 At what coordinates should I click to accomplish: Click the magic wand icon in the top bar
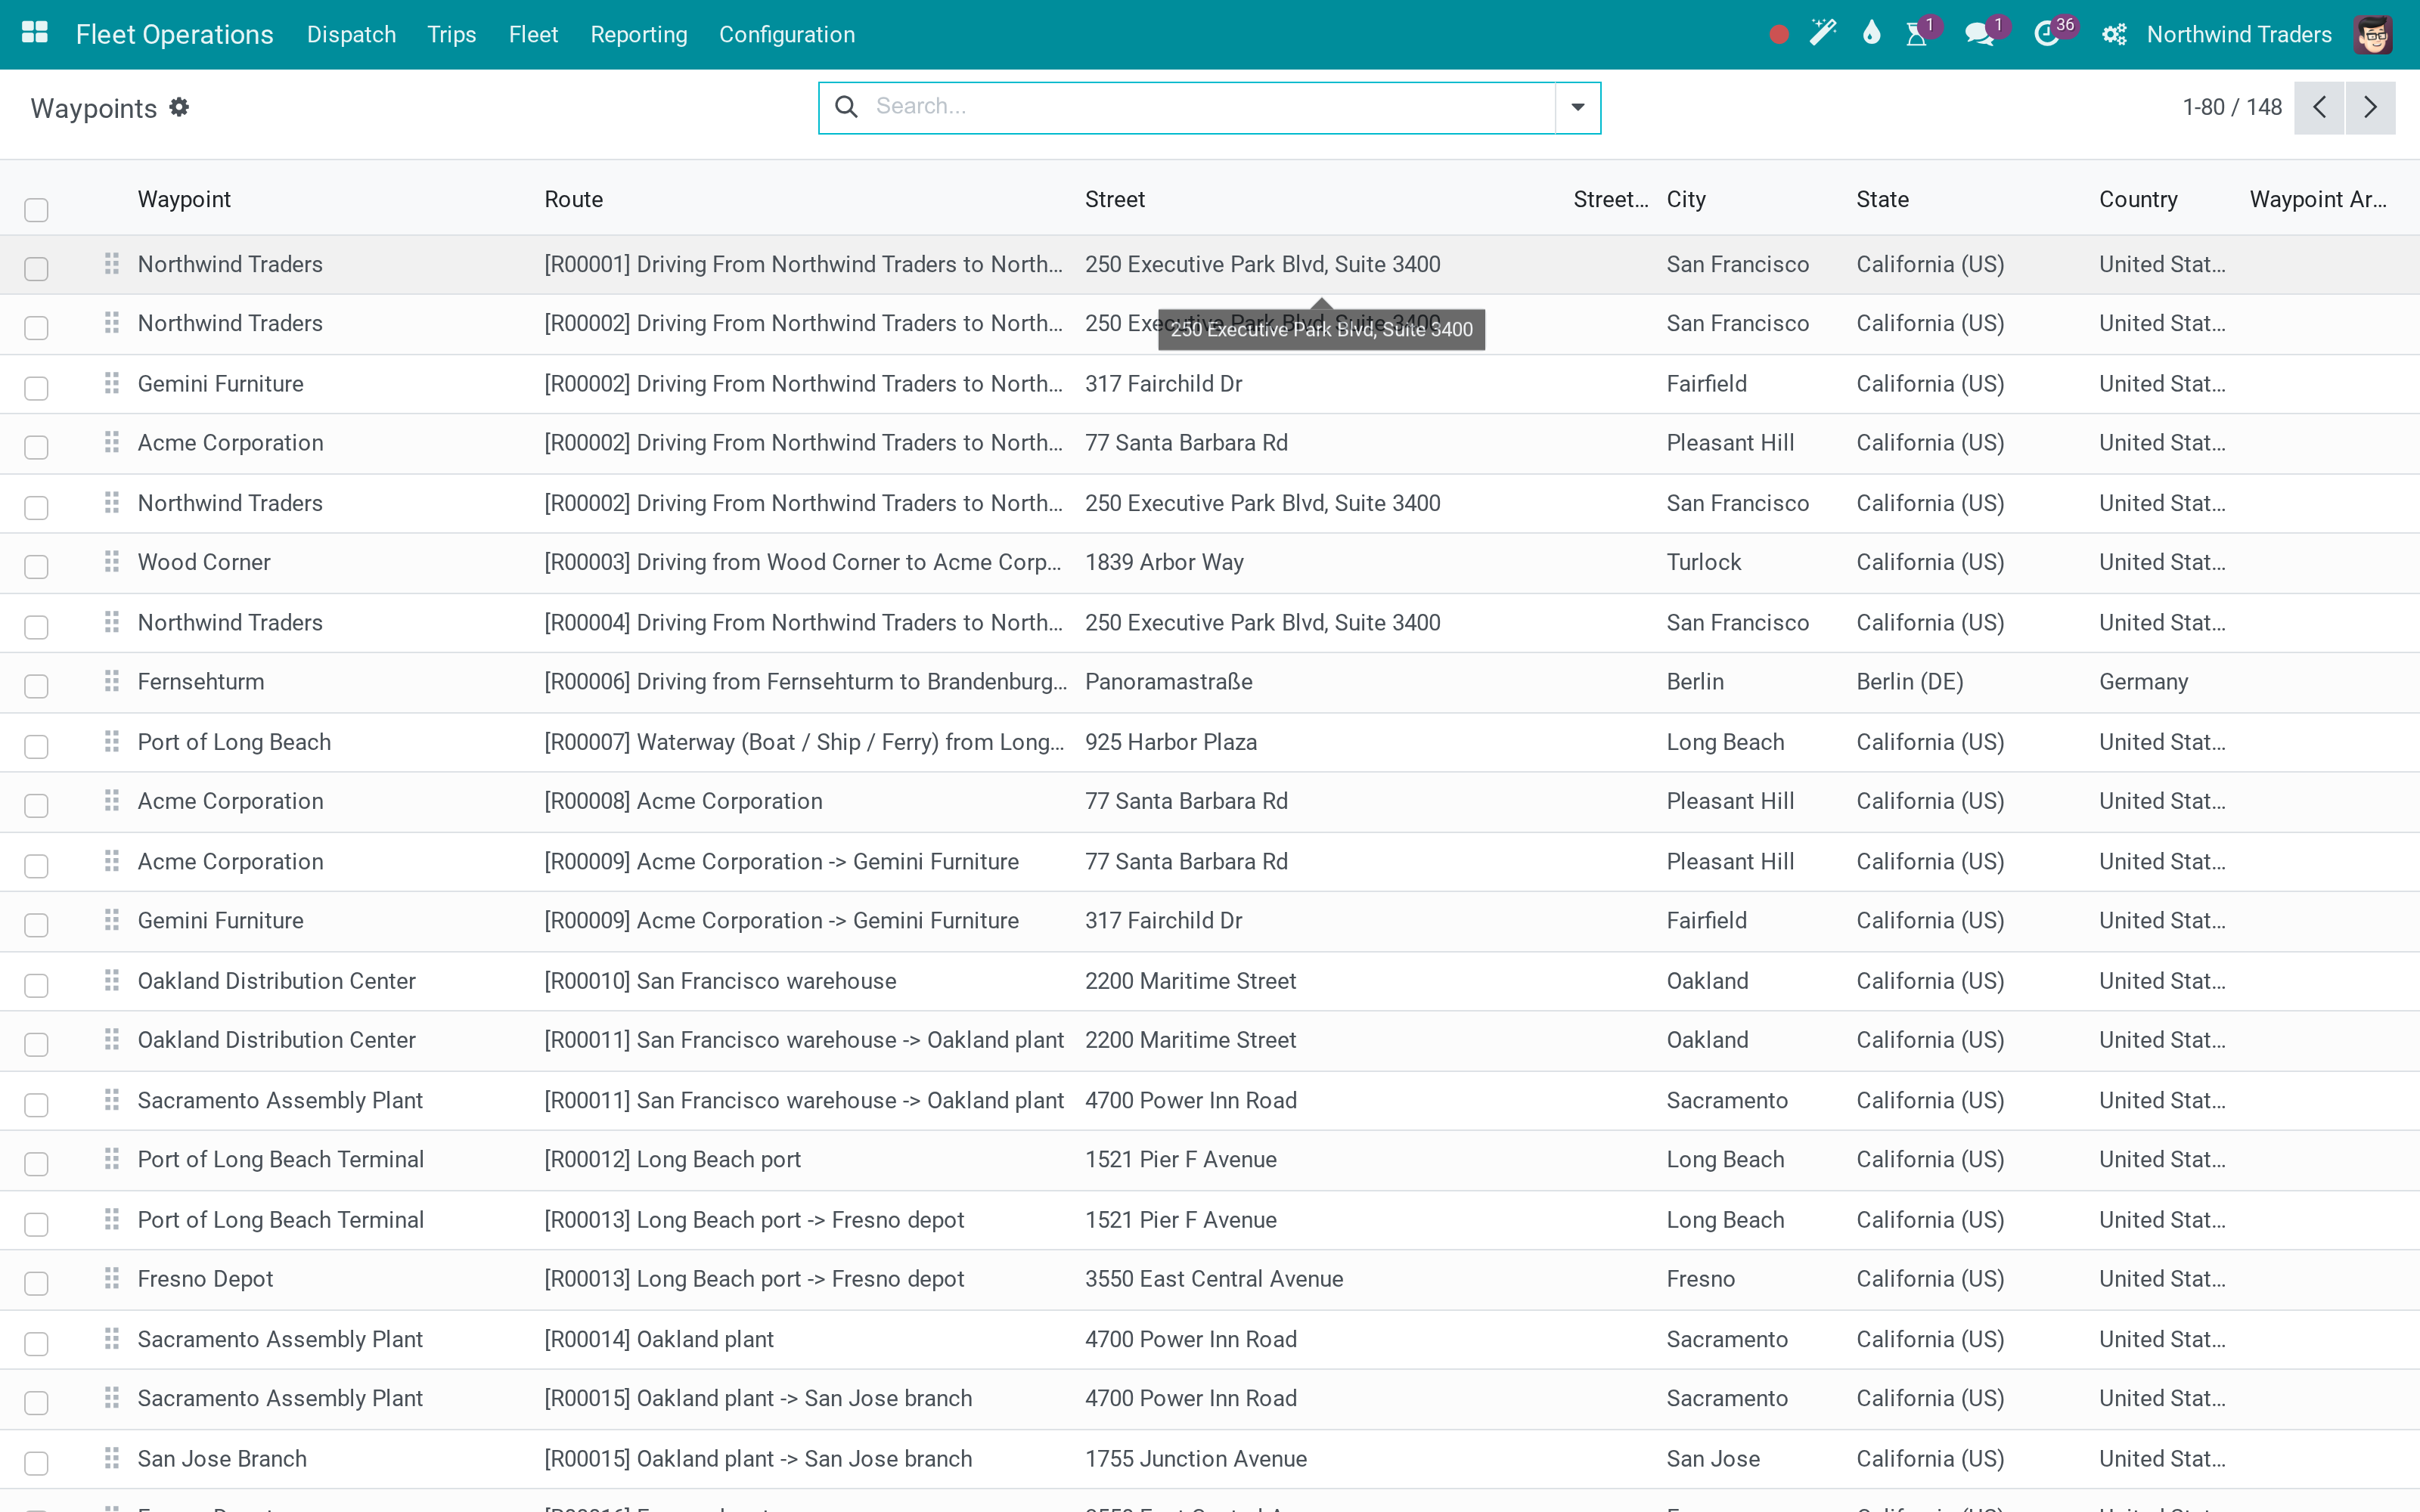(x=1823, y=34)
